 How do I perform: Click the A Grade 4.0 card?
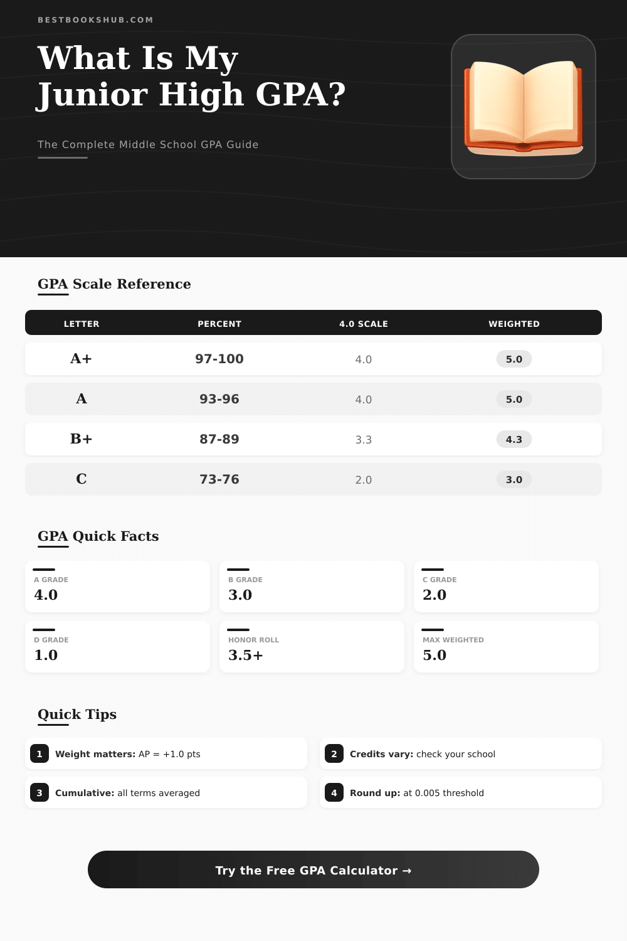pos(117,587)
